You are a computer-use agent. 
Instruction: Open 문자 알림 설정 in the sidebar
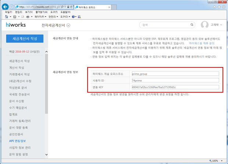(x=18, y=154)
